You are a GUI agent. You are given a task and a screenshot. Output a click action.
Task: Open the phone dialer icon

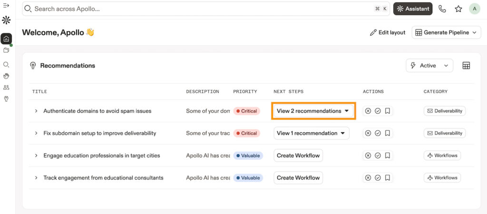point(442,9)
